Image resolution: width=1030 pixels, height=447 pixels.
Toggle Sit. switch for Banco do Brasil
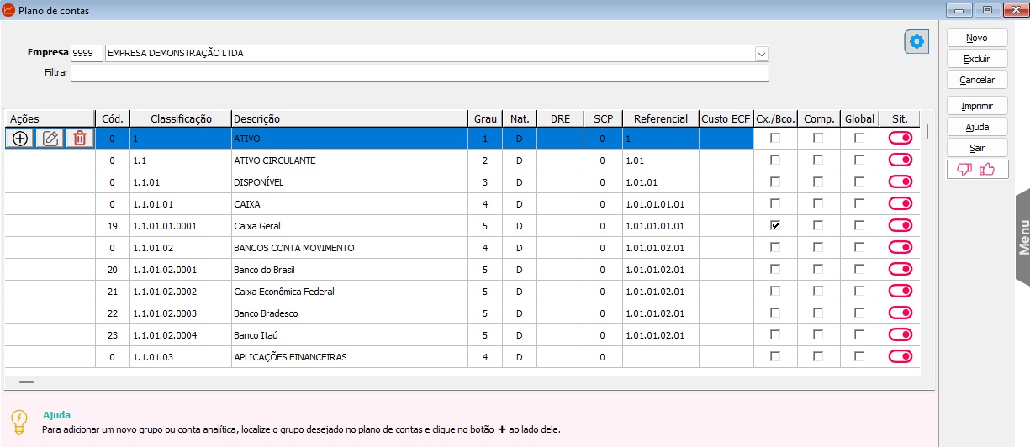pos(900,269)
